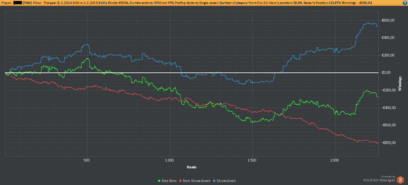Click the redacted player name in header
This screenshot has width=408, height=185.
point(18,2)
